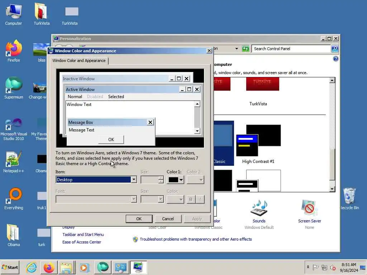This screenshot has width=367, height=275.
Task: Select the Window Color and Appearance tab
Action: (79, 61)
